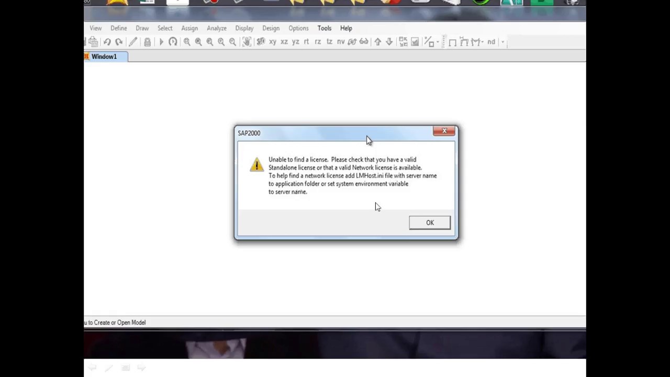Open the Tools menu
This screenshot has height=377, width=670.
325,28
